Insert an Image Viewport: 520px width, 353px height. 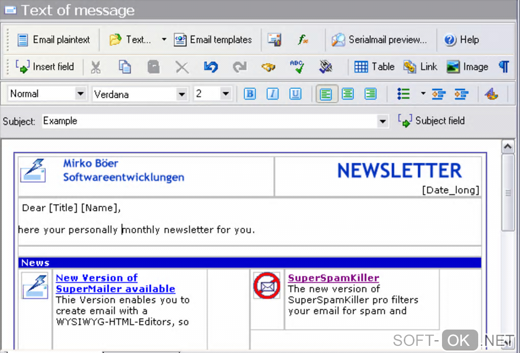point(467,67)
